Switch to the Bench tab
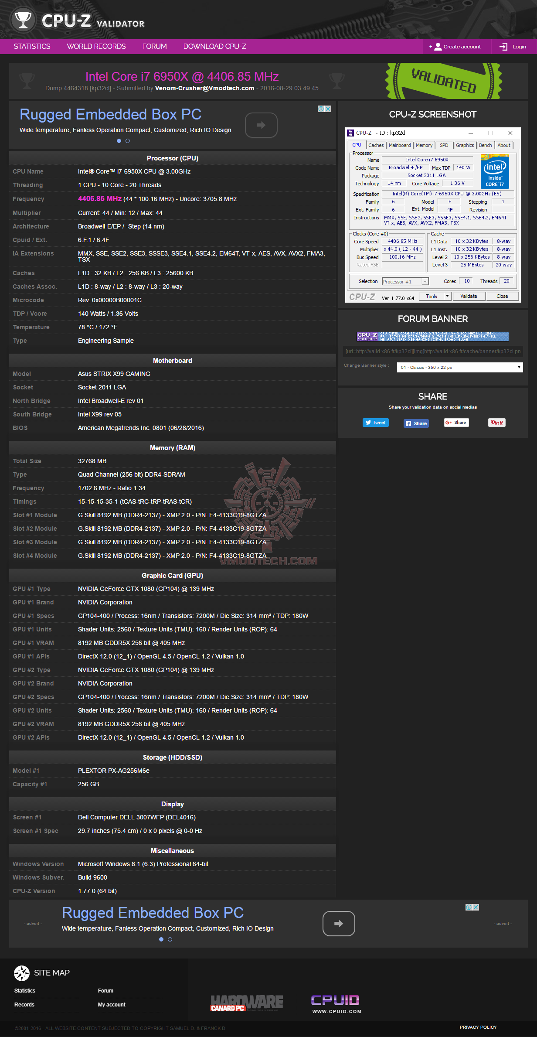The image size is (537, 1037). (485, 145)
